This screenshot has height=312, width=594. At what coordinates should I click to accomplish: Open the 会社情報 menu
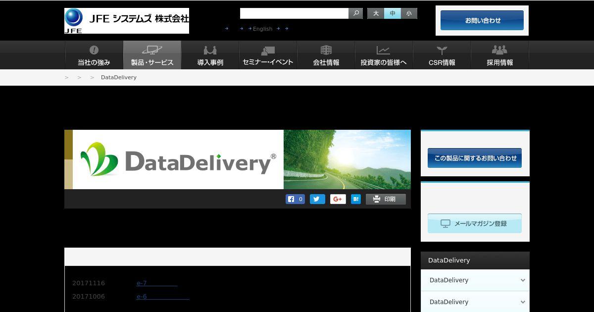point(326,55)
